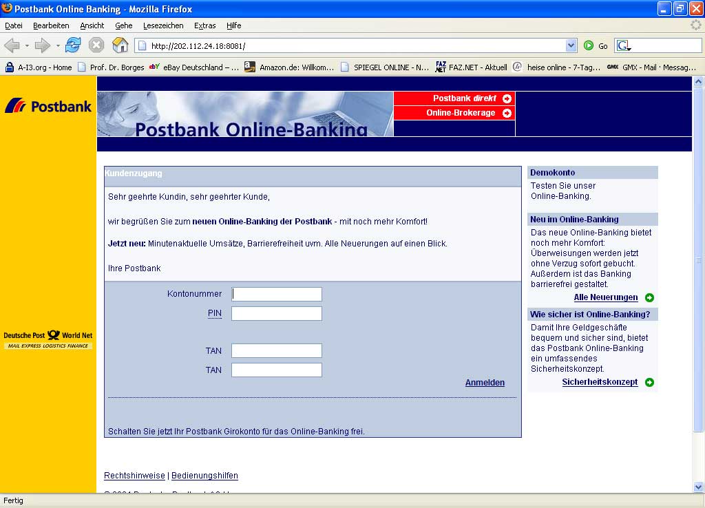Image resolution: width=705 pixels, height=508 pixels.
Task: Click the Postbank logo in yellow sidebar
Action: (48, 106)
